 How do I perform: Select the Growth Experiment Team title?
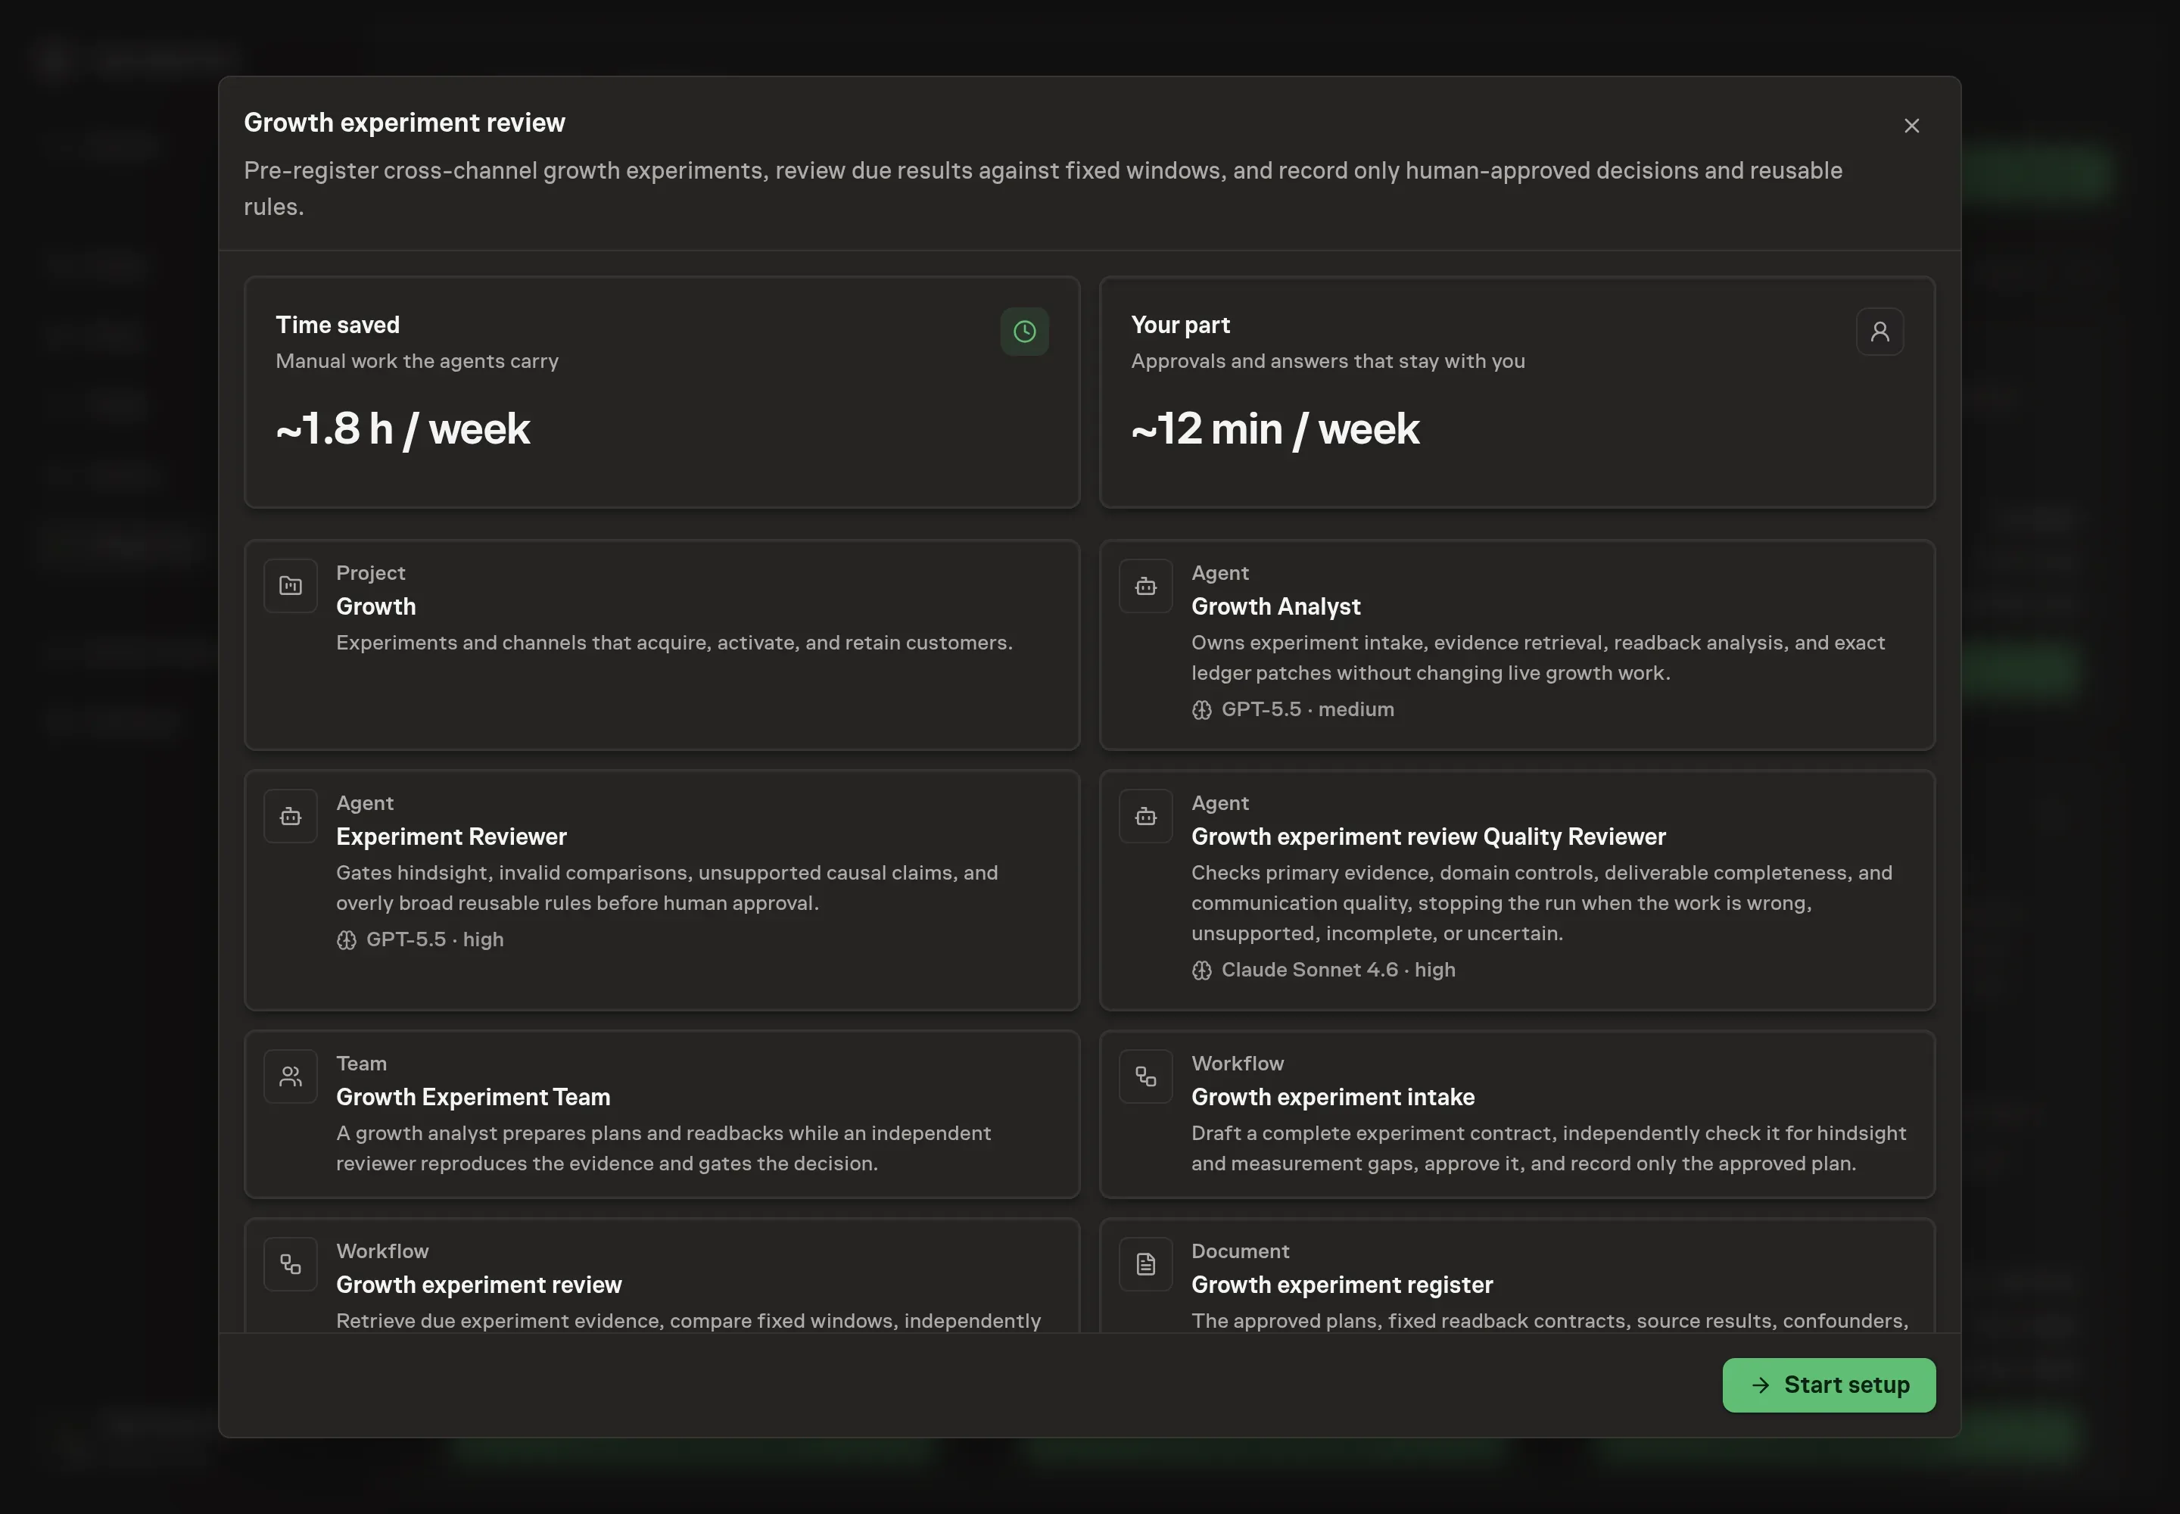tap(472, 1097)
